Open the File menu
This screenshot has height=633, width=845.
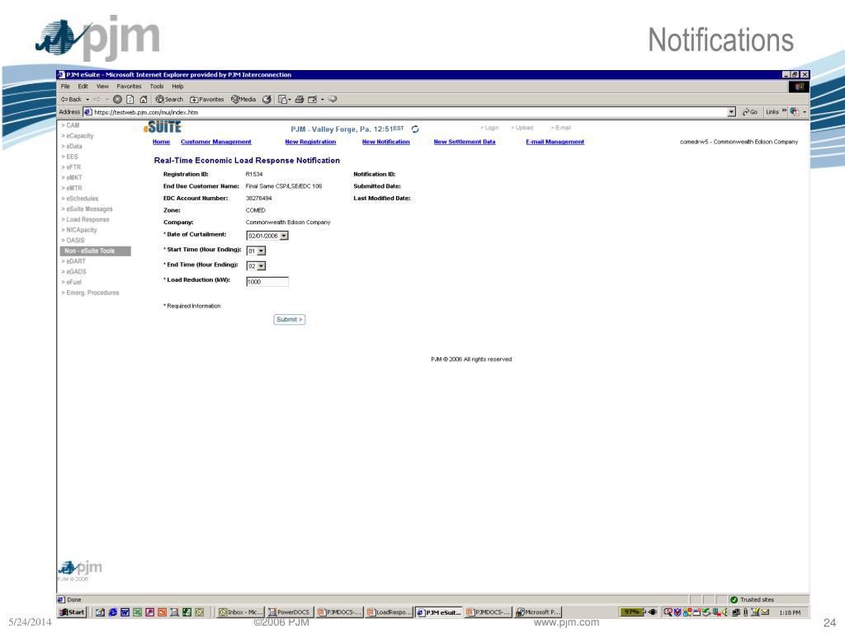(x=65, y=86)
